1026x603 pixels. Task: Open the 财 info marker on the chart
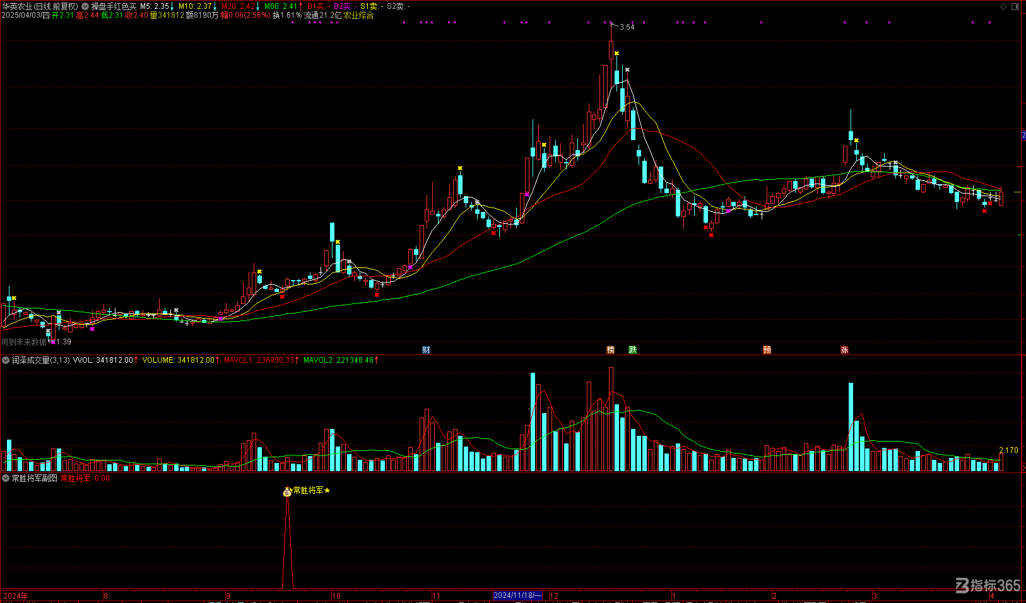[x=426, y=349]
